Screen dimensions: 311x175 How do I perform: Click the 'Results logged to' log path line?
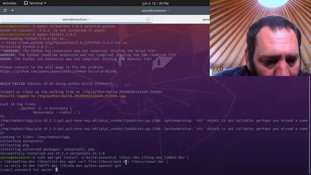[63, 96]
